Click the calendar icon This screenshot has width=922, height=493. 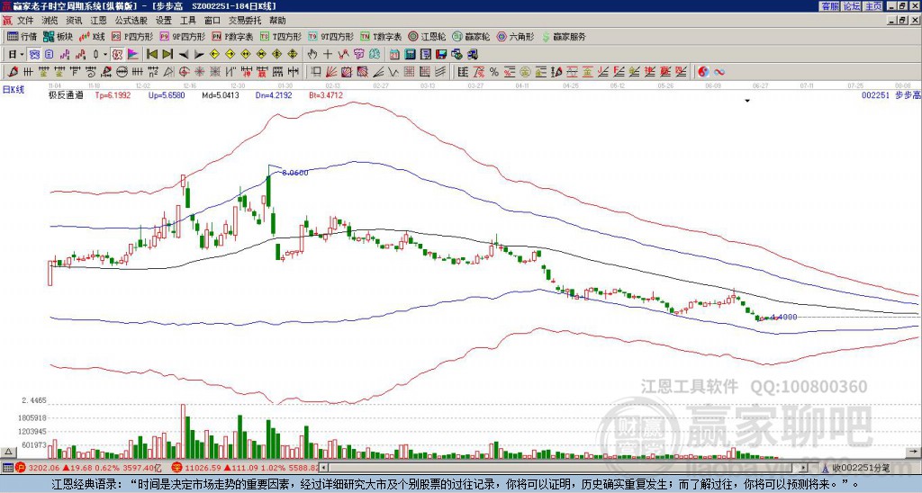coord(394,55)
